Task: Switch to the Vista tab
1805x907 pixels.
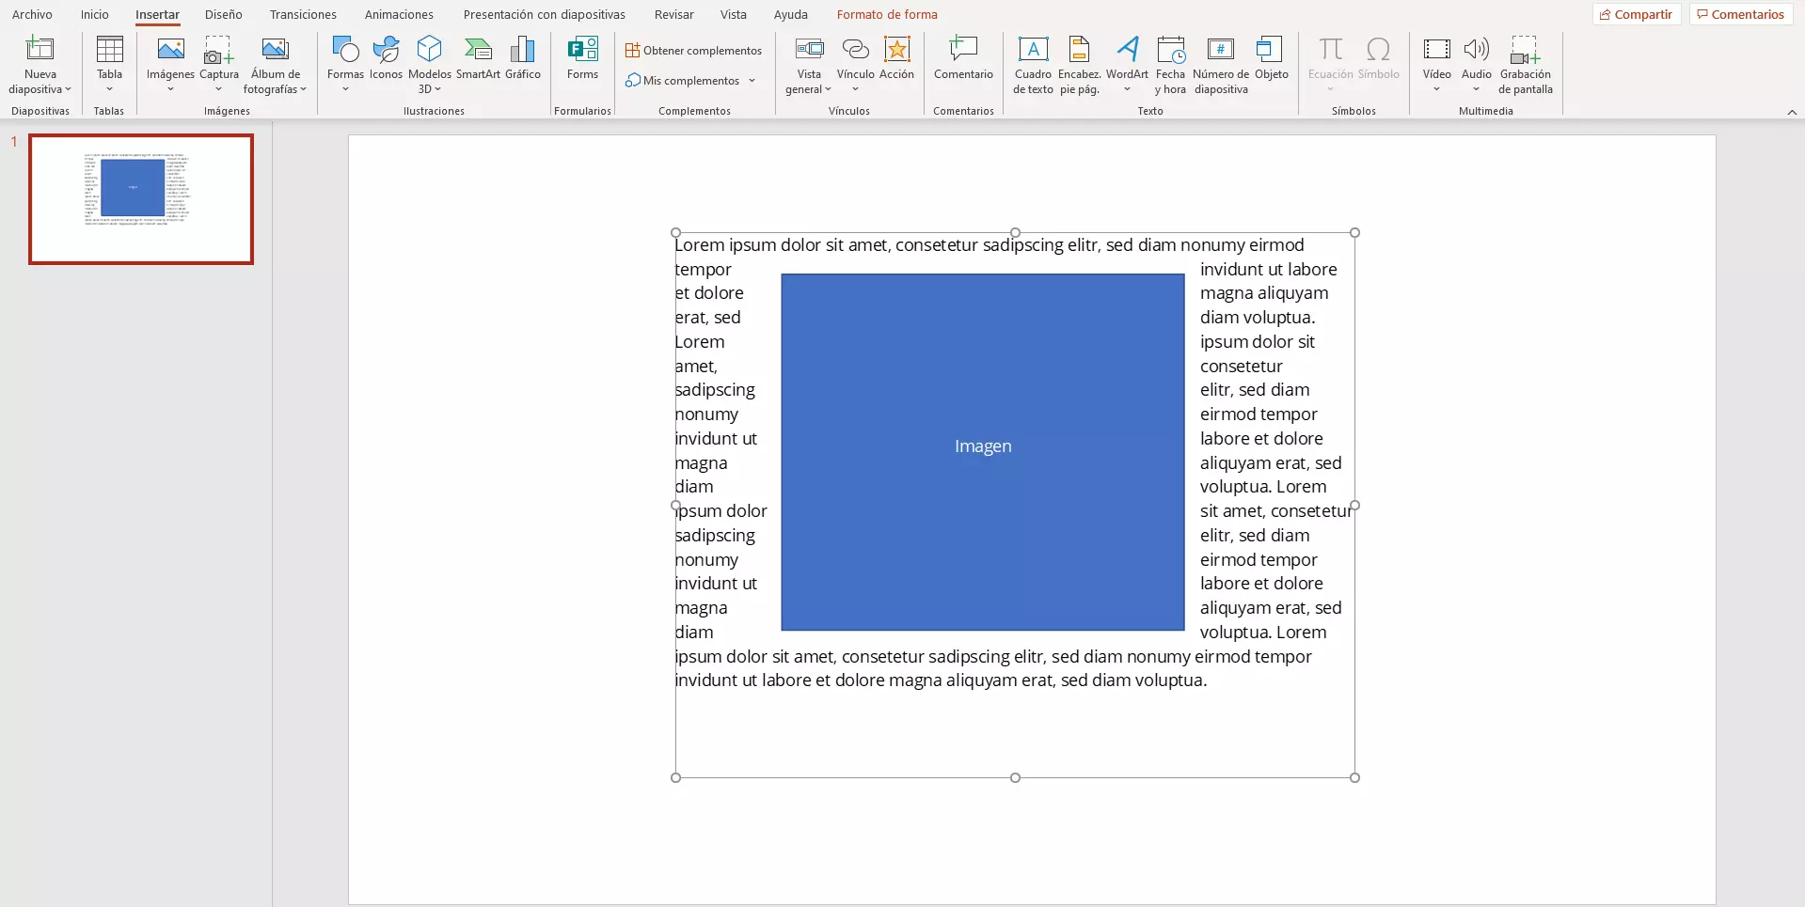Action: click(733, 15)
